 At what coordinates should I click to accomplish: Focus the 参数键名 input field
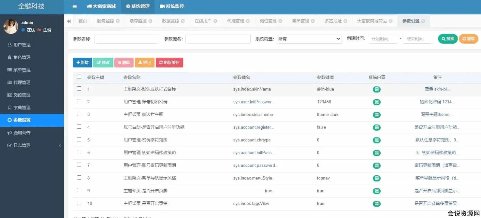click(x=218, y=39)
